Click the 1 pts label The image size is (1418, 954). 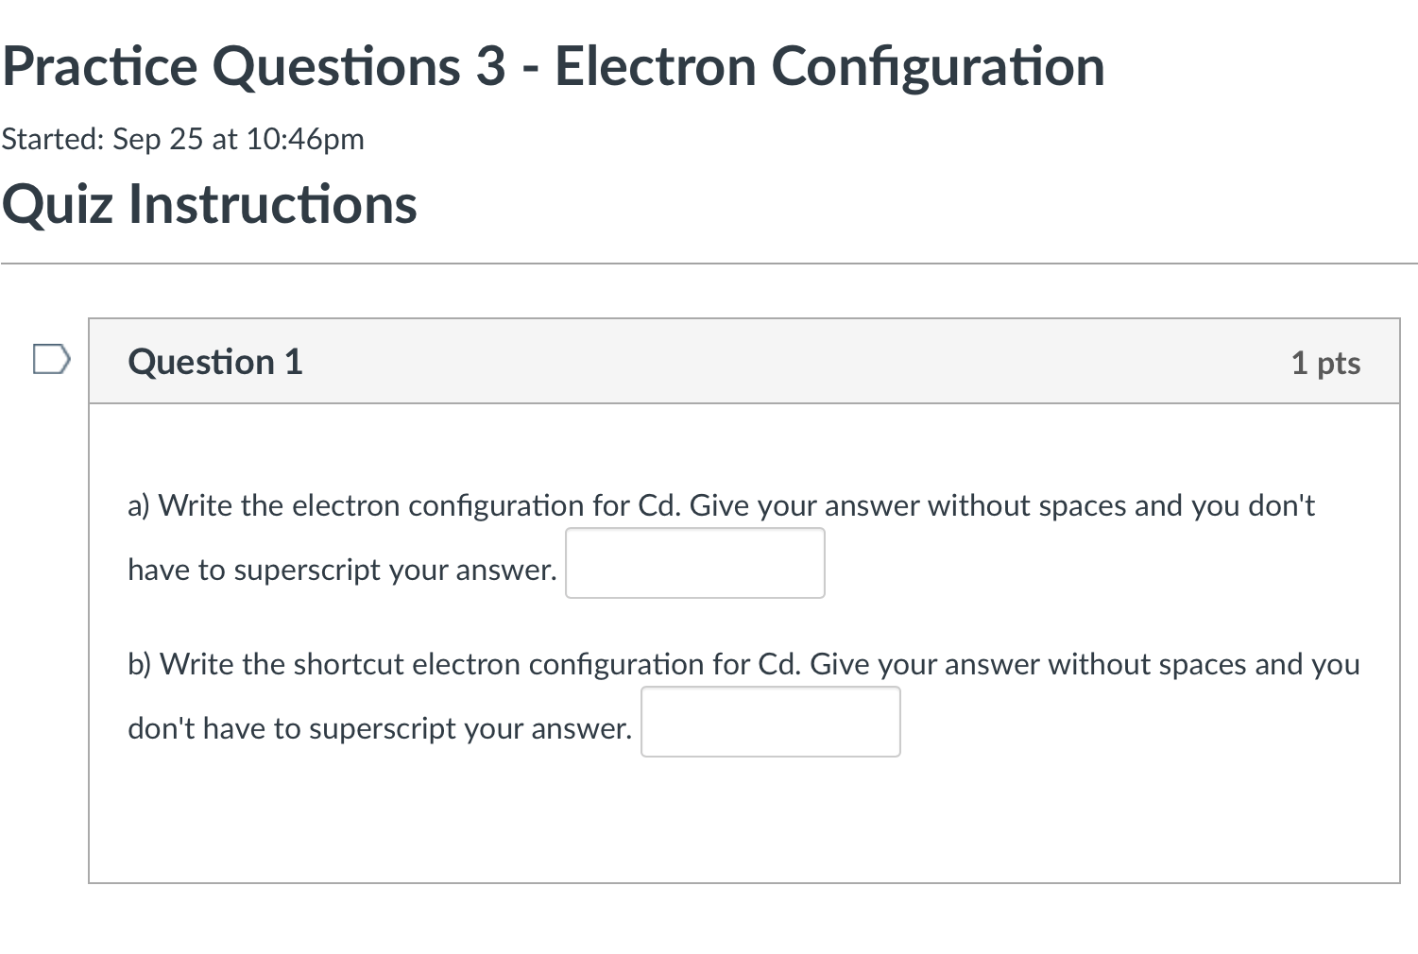point(1325,363)
